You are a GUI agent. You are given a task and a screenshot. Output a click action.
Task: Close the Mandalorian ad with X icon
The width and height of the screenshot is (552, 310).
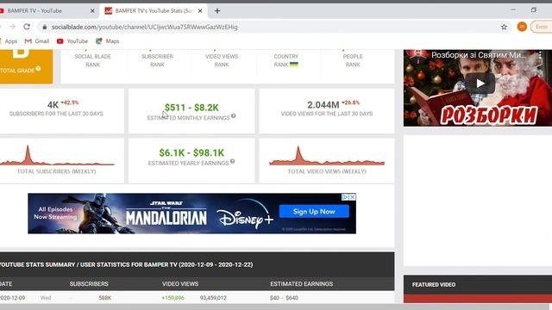click(x=353, y=197)
